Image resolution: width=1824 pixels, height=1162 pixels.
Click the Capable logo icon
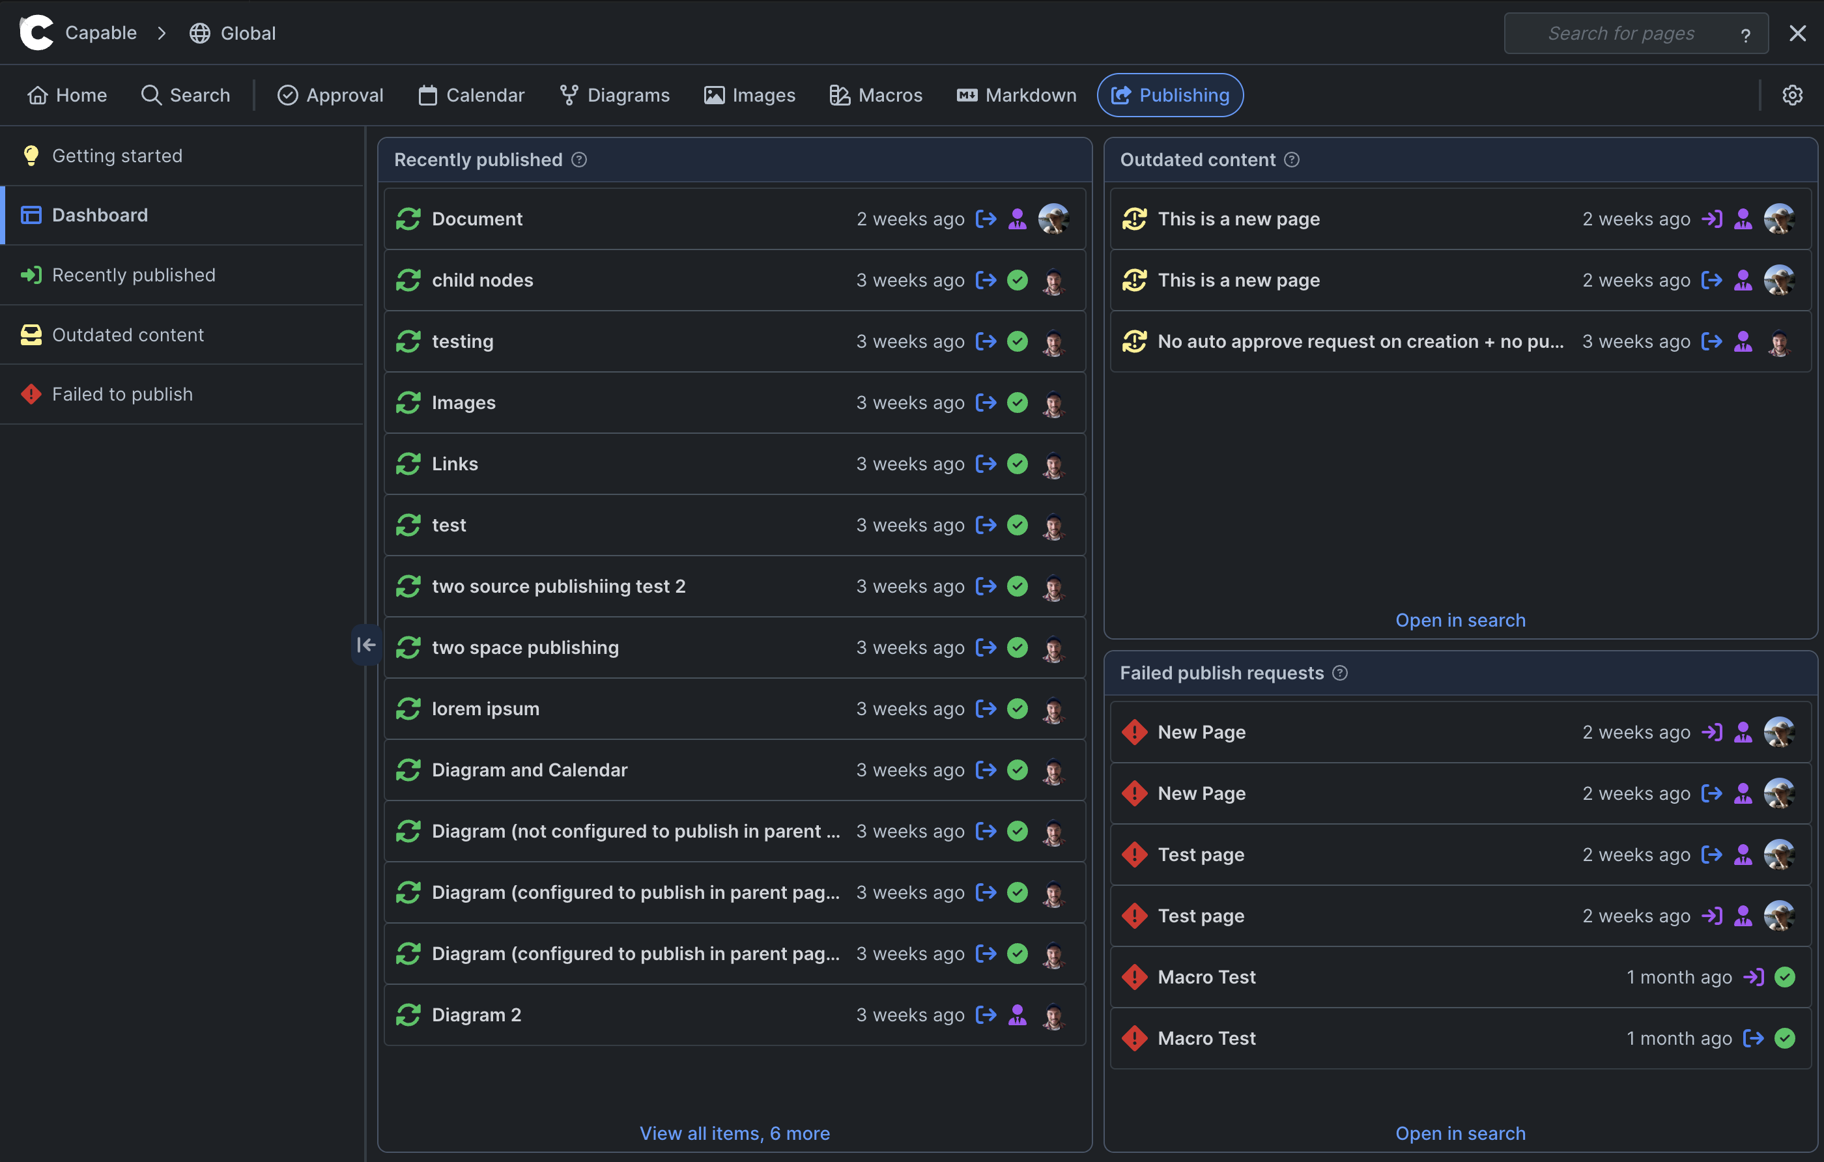coord(36,32)
